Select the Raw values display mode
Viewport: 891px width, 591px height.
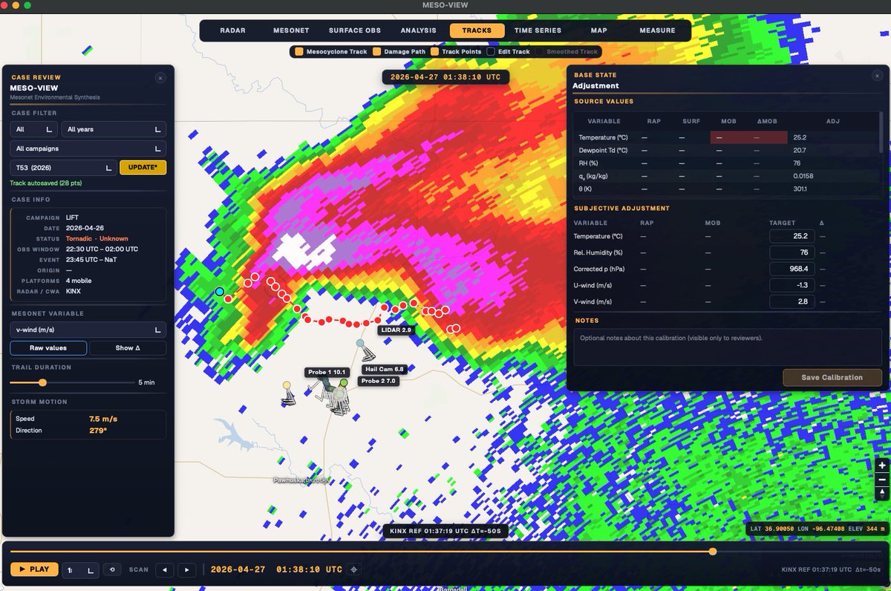[x=48, y=347]
